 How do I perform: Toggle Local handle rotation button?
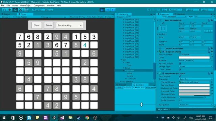48,10
